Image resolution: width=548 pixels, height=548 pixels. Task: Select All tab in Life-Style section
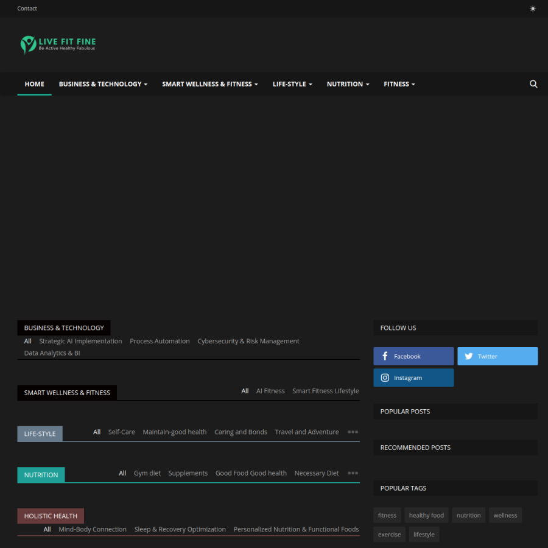click(97, 432)
